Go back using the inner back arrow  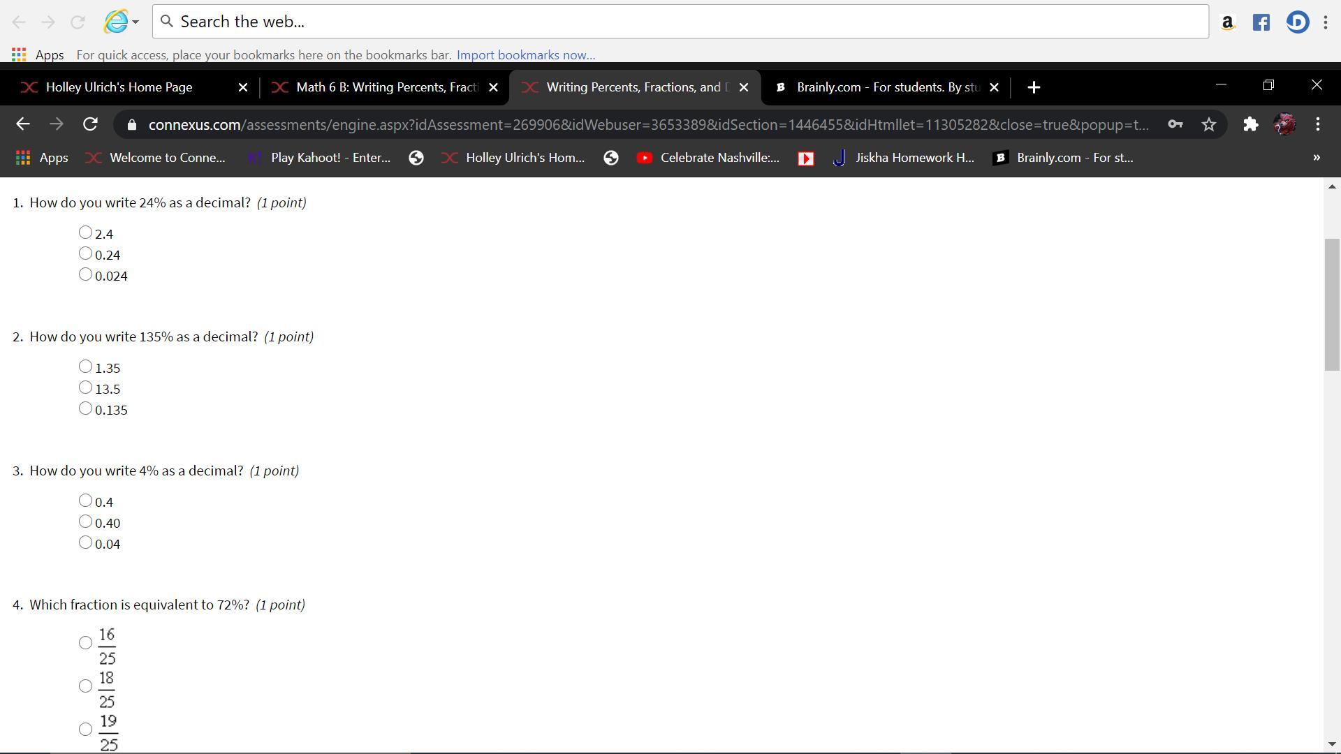[x=22, y=124]
